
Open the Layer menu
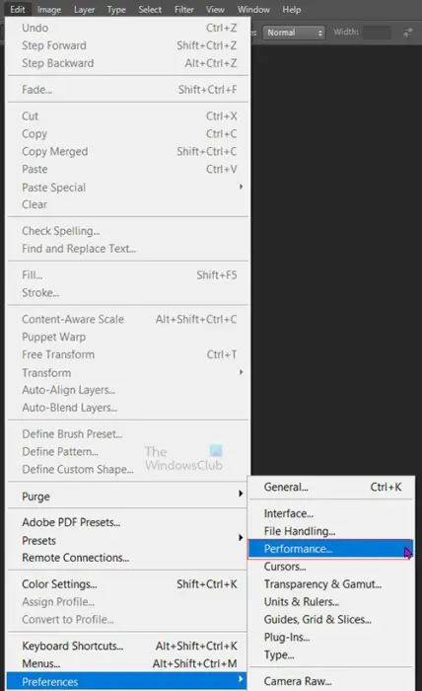click(85, 9)
